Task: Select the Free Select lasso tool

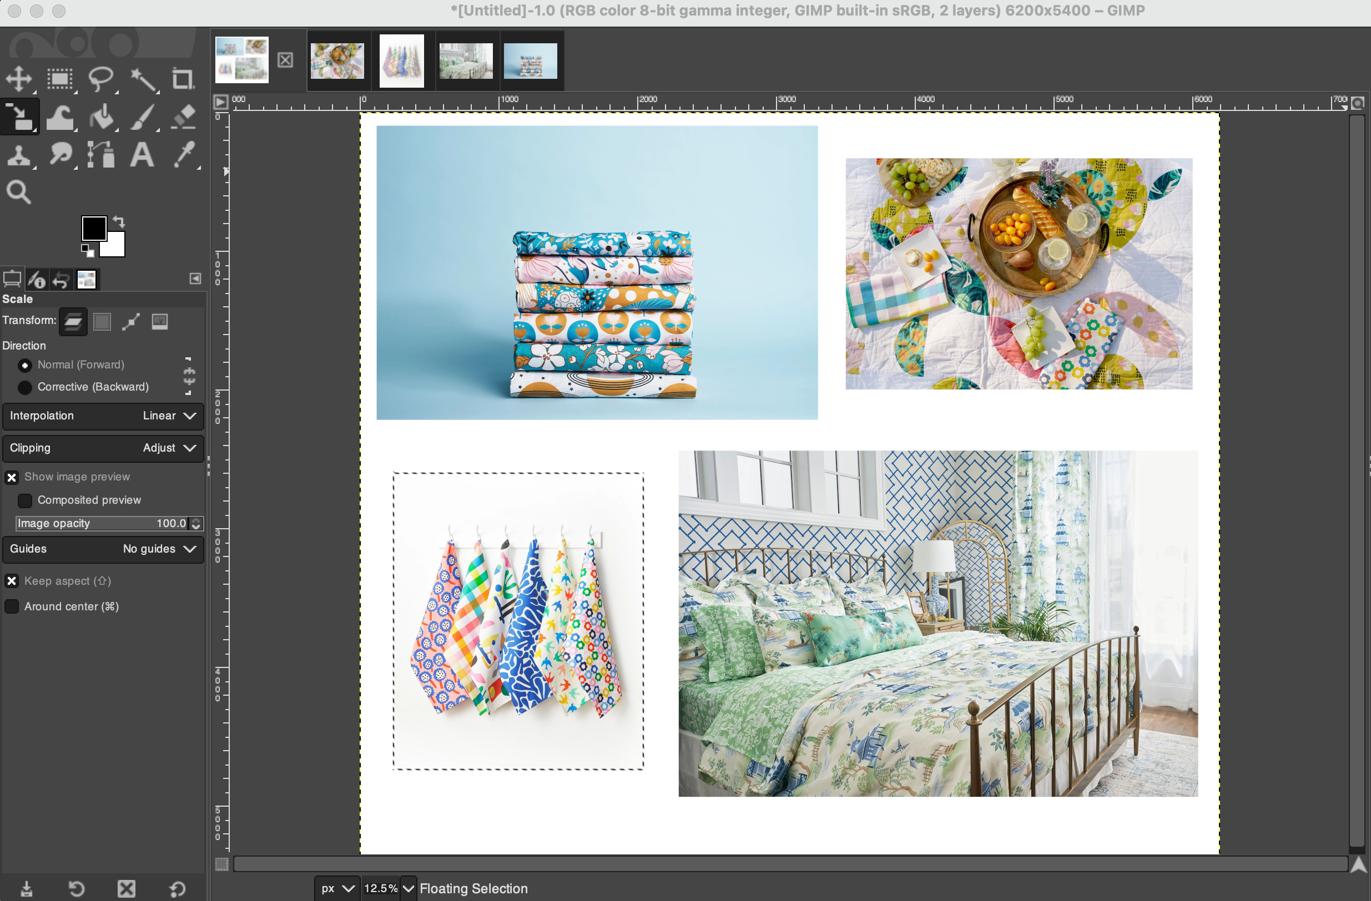Action: click(x=102, y=79)
